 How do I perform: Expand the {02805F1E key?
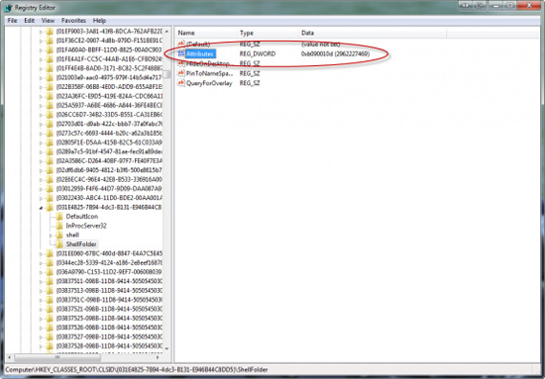point(41,142)
